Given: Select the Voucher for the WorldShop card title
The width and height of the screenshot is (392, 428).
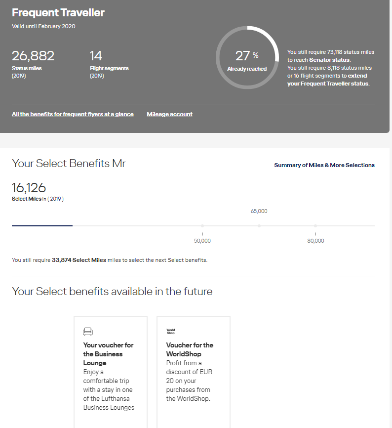Looking at the screenshot, I should pyautogui.click(x=190, y=349).
